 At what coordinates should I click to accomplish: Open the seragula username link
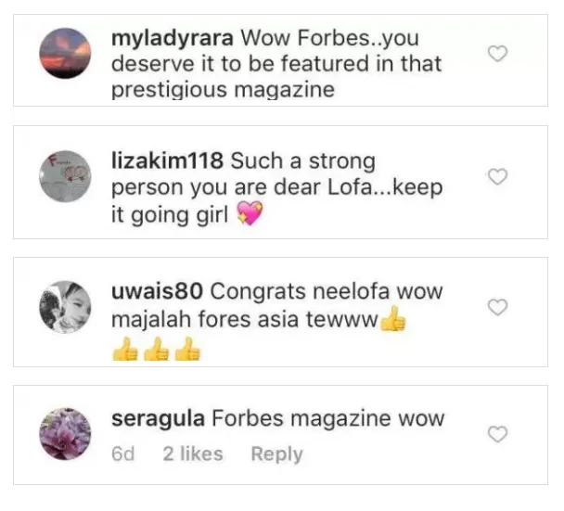(158, 419)
